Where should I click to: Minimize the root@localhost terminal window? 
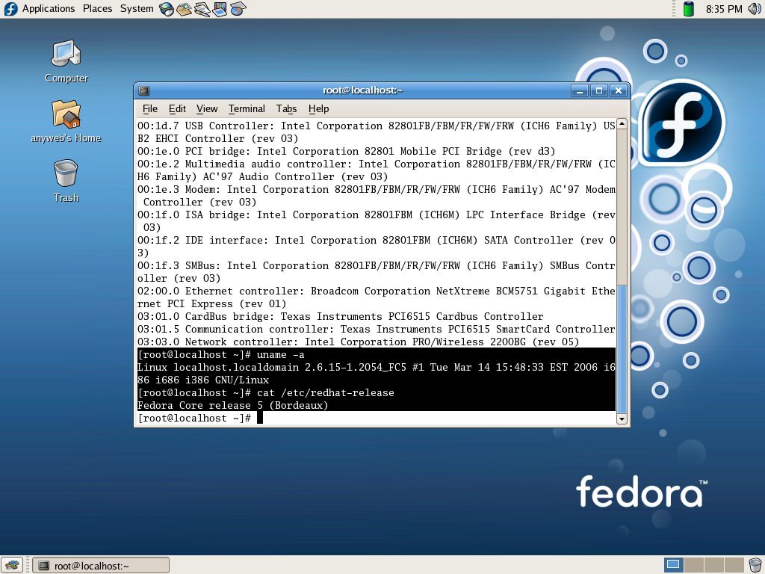tap(580, 90)
